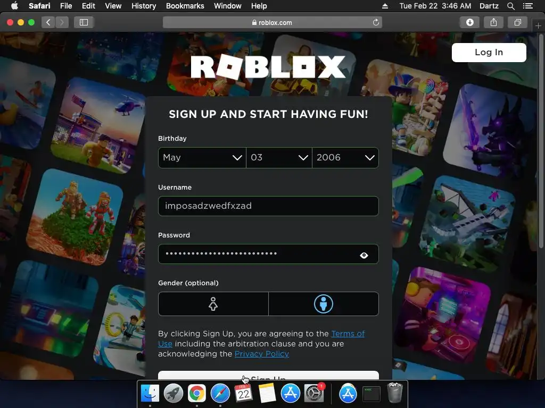
Task: Open the birthday month dropdown showing May
Action: (202, 157)
